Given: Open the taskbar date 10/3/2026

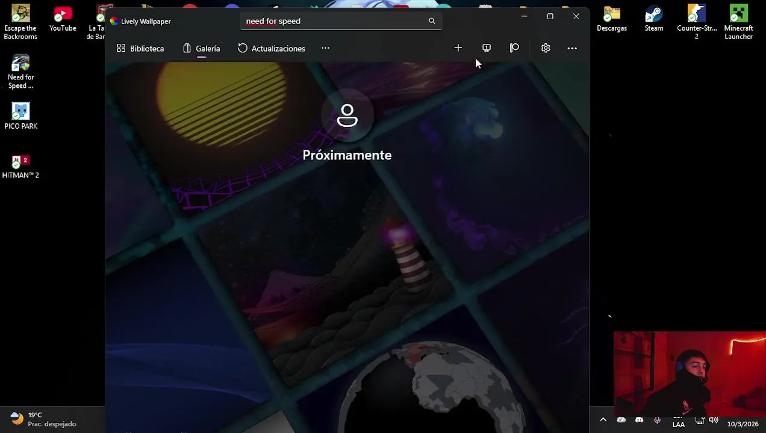Looking at the screenshot, I should coord(743,424).
